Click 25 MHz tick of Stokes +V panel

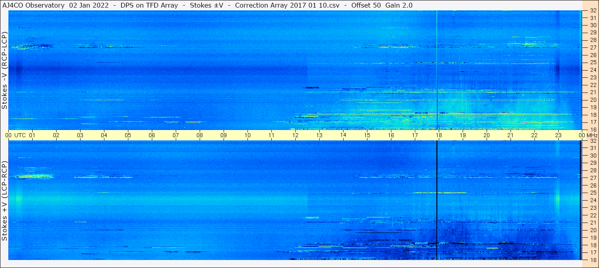[x=593, y=193]
